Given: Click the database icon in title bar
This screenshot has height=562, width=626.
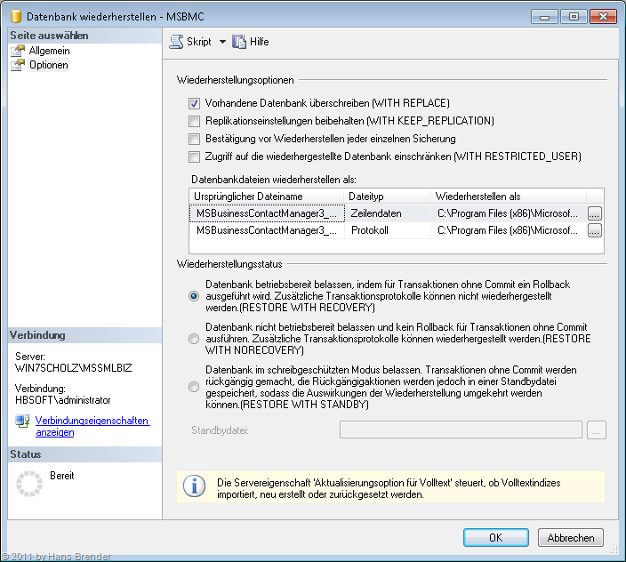Looking at the screenshot, I should [x=15, y=16].
